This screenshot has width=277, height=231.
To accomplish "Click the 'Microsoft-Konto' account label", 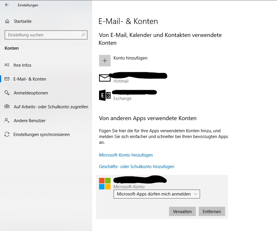I will pos(129,187).
